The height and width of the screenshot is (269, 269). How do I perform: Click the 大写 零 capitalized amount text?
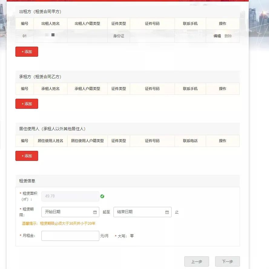click(124, 236)
